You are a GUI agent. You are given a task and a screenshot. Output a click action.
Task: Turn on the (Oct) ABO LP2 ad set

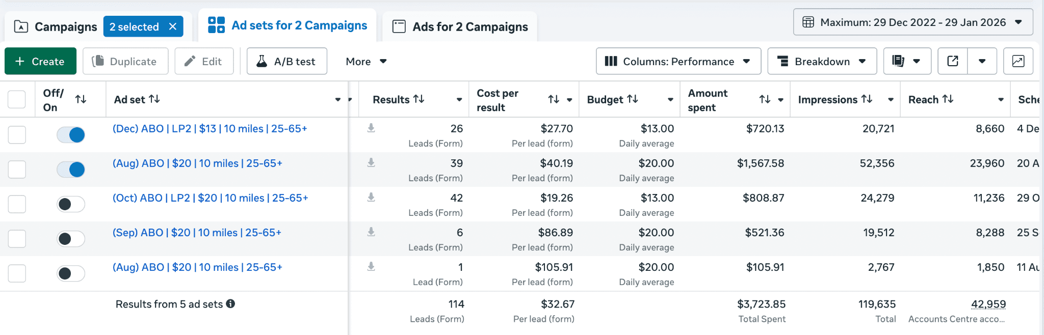(x=71, y=204)
